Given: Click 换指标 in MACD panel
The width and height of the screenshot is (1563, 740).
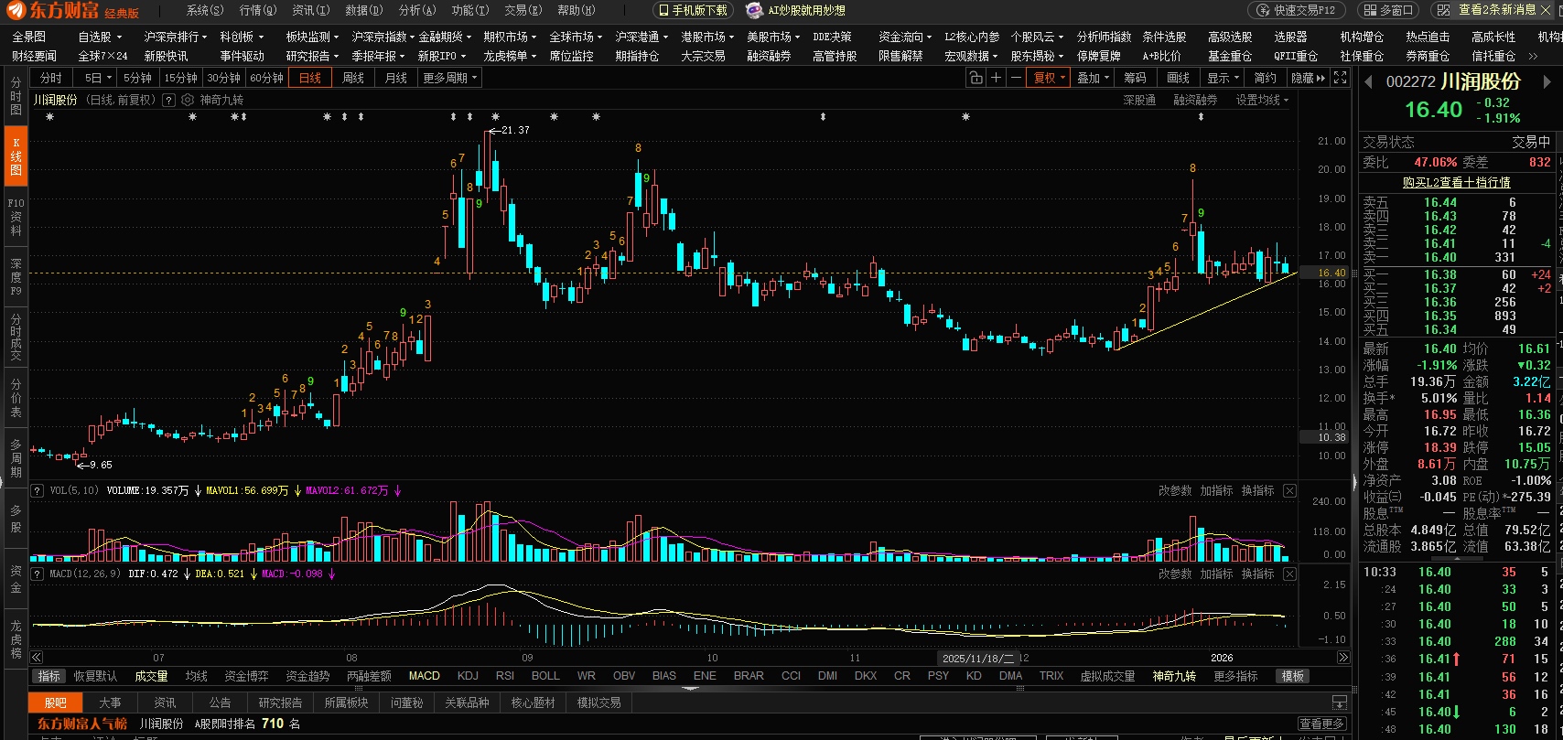Looking at the screenshot, I should pos(1257,574).
